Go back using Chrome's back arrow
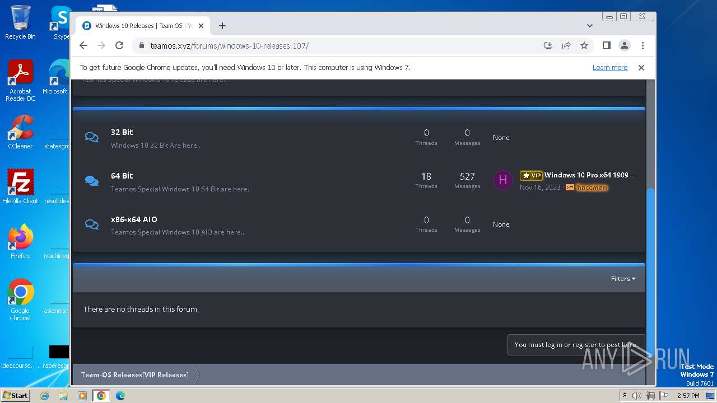The height and width of the screenshot is (403, 717). [83, 46]
